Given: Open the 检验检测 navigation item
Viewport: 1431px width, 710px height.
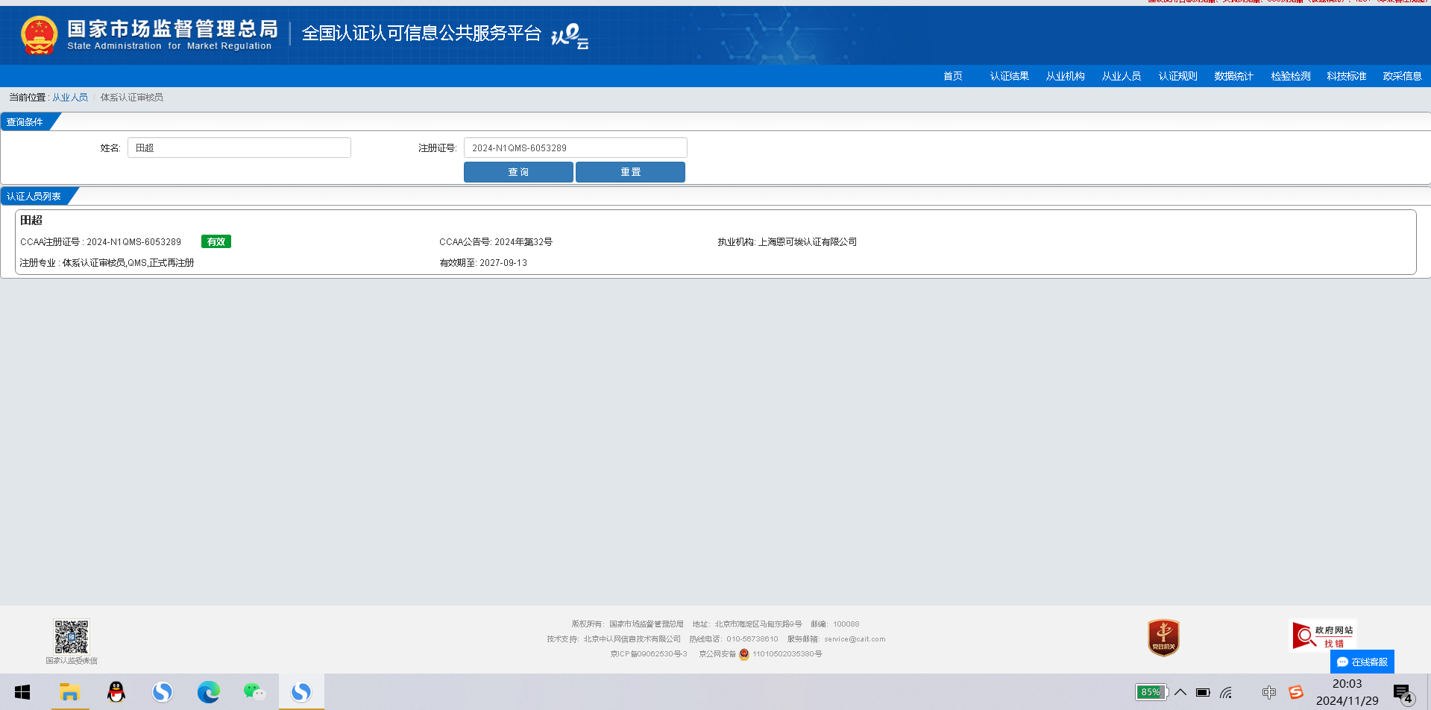Looking at the screenshot, I should coord(1290,76).
